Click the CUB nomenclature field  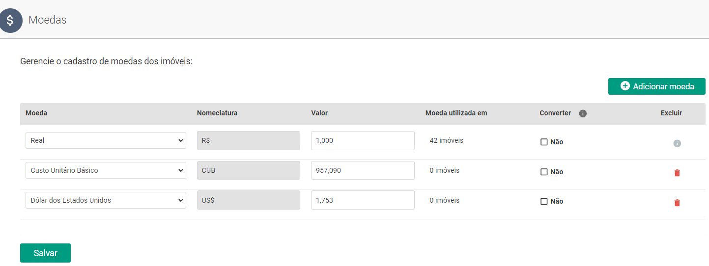point(248,170)
